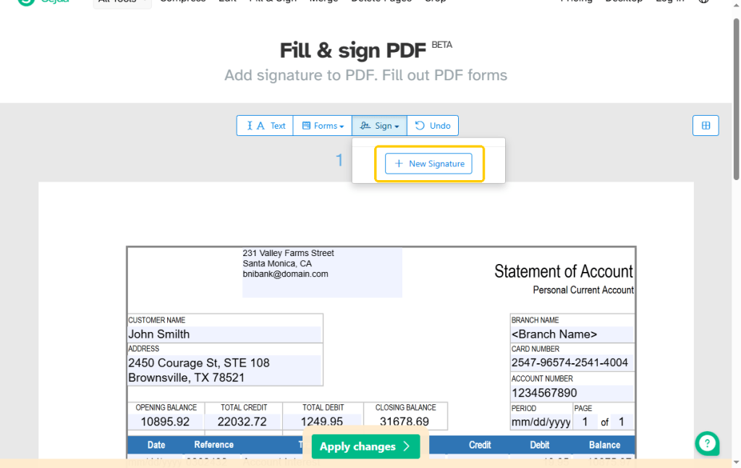741x468 pixels.
Task: Click the Period mm/dd/yyyy date field
Action: [541, 422]
